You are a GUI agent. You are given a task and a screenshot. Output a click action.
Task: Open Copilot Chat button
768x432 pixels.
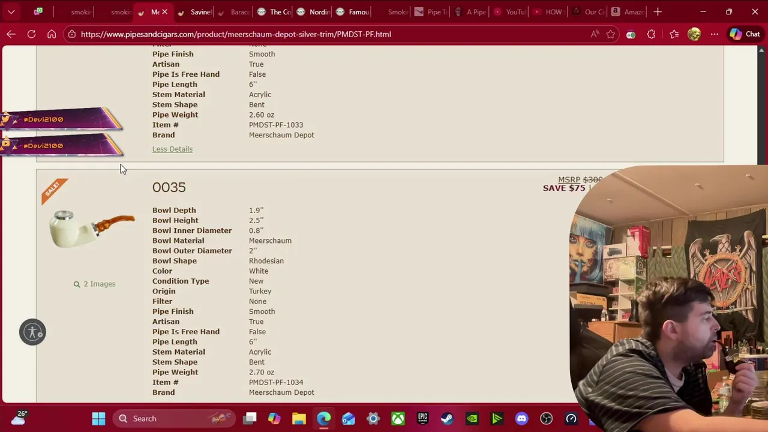(x=745, y=34)
